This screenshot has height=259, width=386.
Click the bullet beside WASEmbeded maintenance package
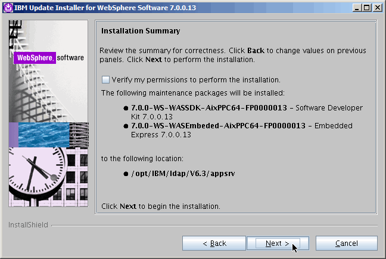[x=126, y=126]
